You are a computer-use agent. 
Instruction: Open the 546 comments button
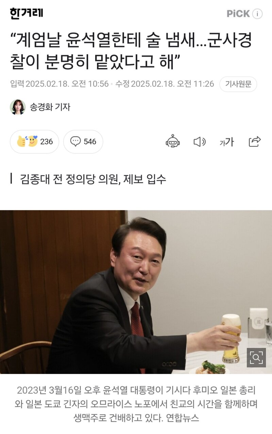point(83,141)
